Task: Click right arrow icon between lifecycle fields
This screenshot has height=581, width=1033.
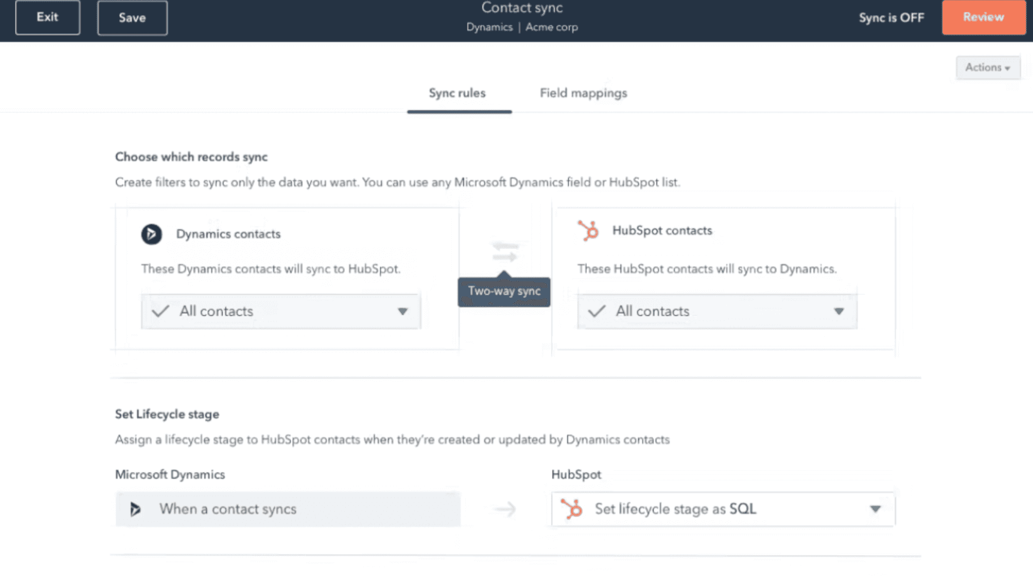Action: pyautogui.click(x=505, y=509)
